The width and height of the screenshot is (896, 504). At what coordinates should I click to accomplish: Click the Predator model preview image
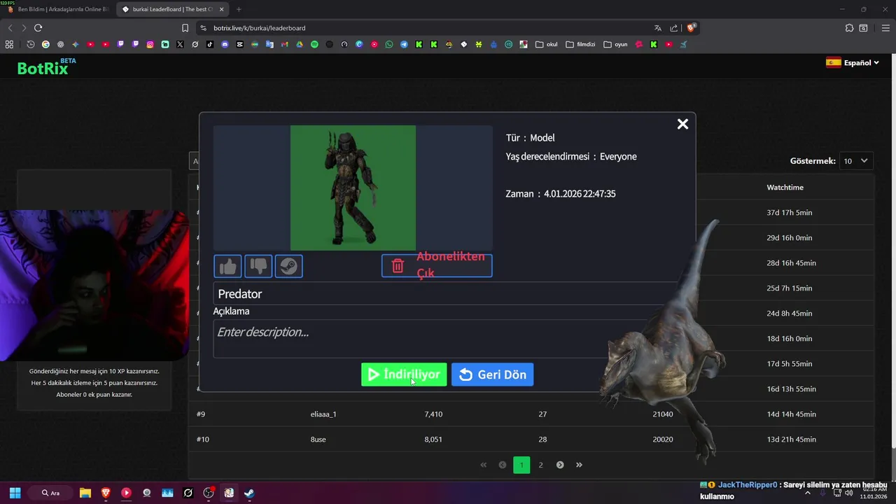(353, 188)
